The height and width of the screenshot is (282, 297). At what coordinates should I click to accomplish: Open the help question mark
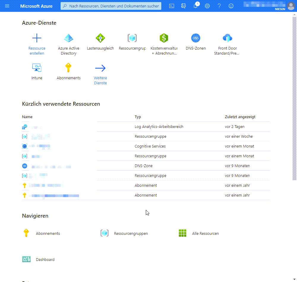coord(219,6)
